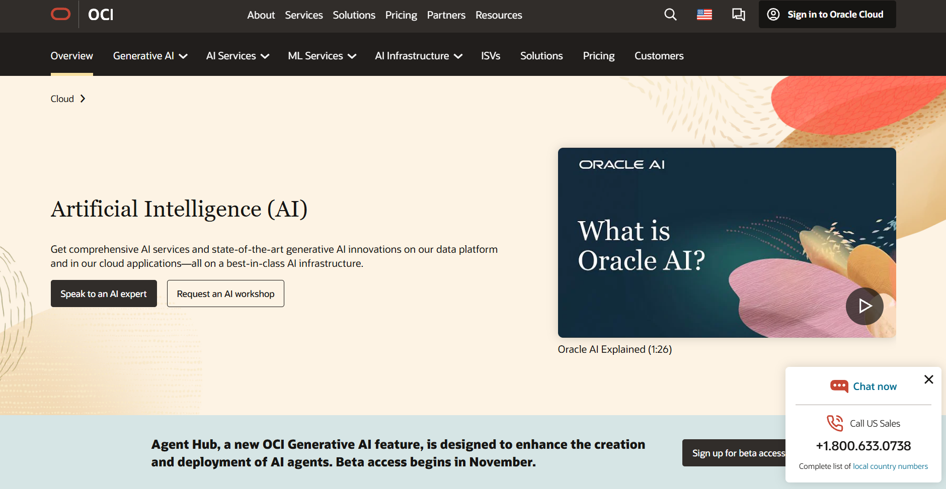Open the chat contact icon in the header
This screenshot has height=489, width=946.
(738, 15)
